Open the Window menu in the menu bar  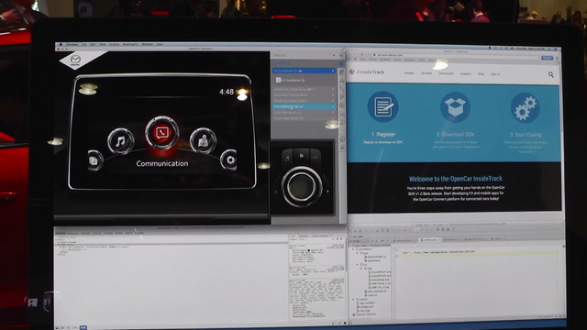pos(148,44)
